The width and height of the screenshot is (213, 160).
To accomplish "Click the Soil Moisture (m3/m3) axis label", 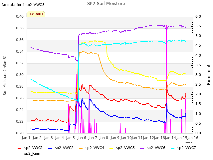I will pyautogui.click(x=5, y=75).
